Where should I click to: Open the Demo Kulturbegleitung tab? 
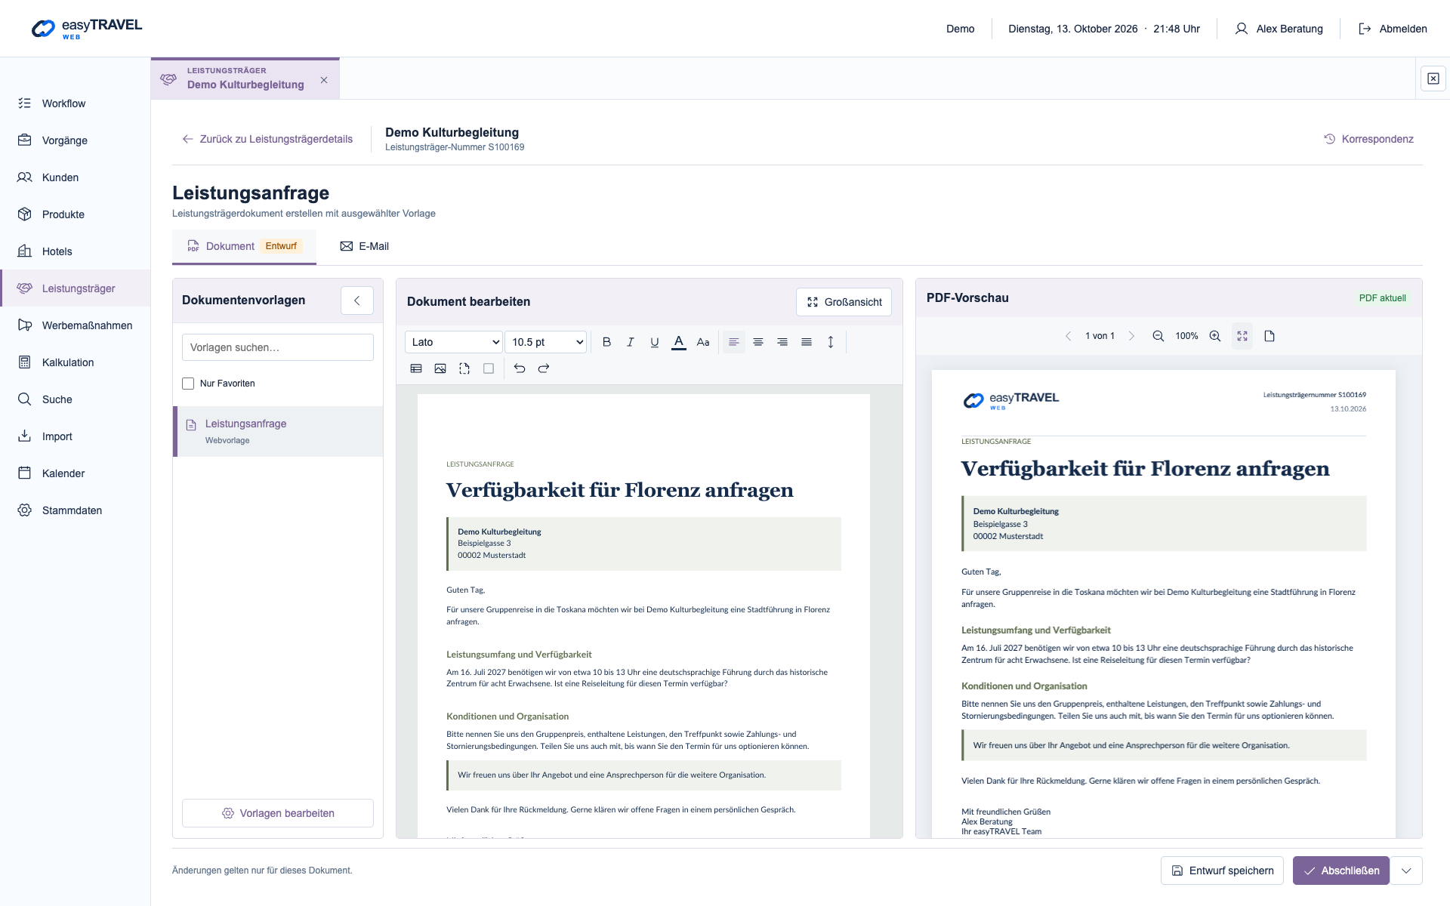point(245,79)
